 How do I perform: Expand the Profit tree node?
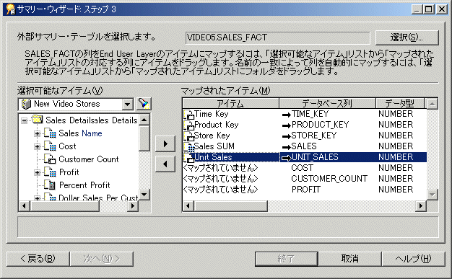pyautogui.click(x=37, y=172)
